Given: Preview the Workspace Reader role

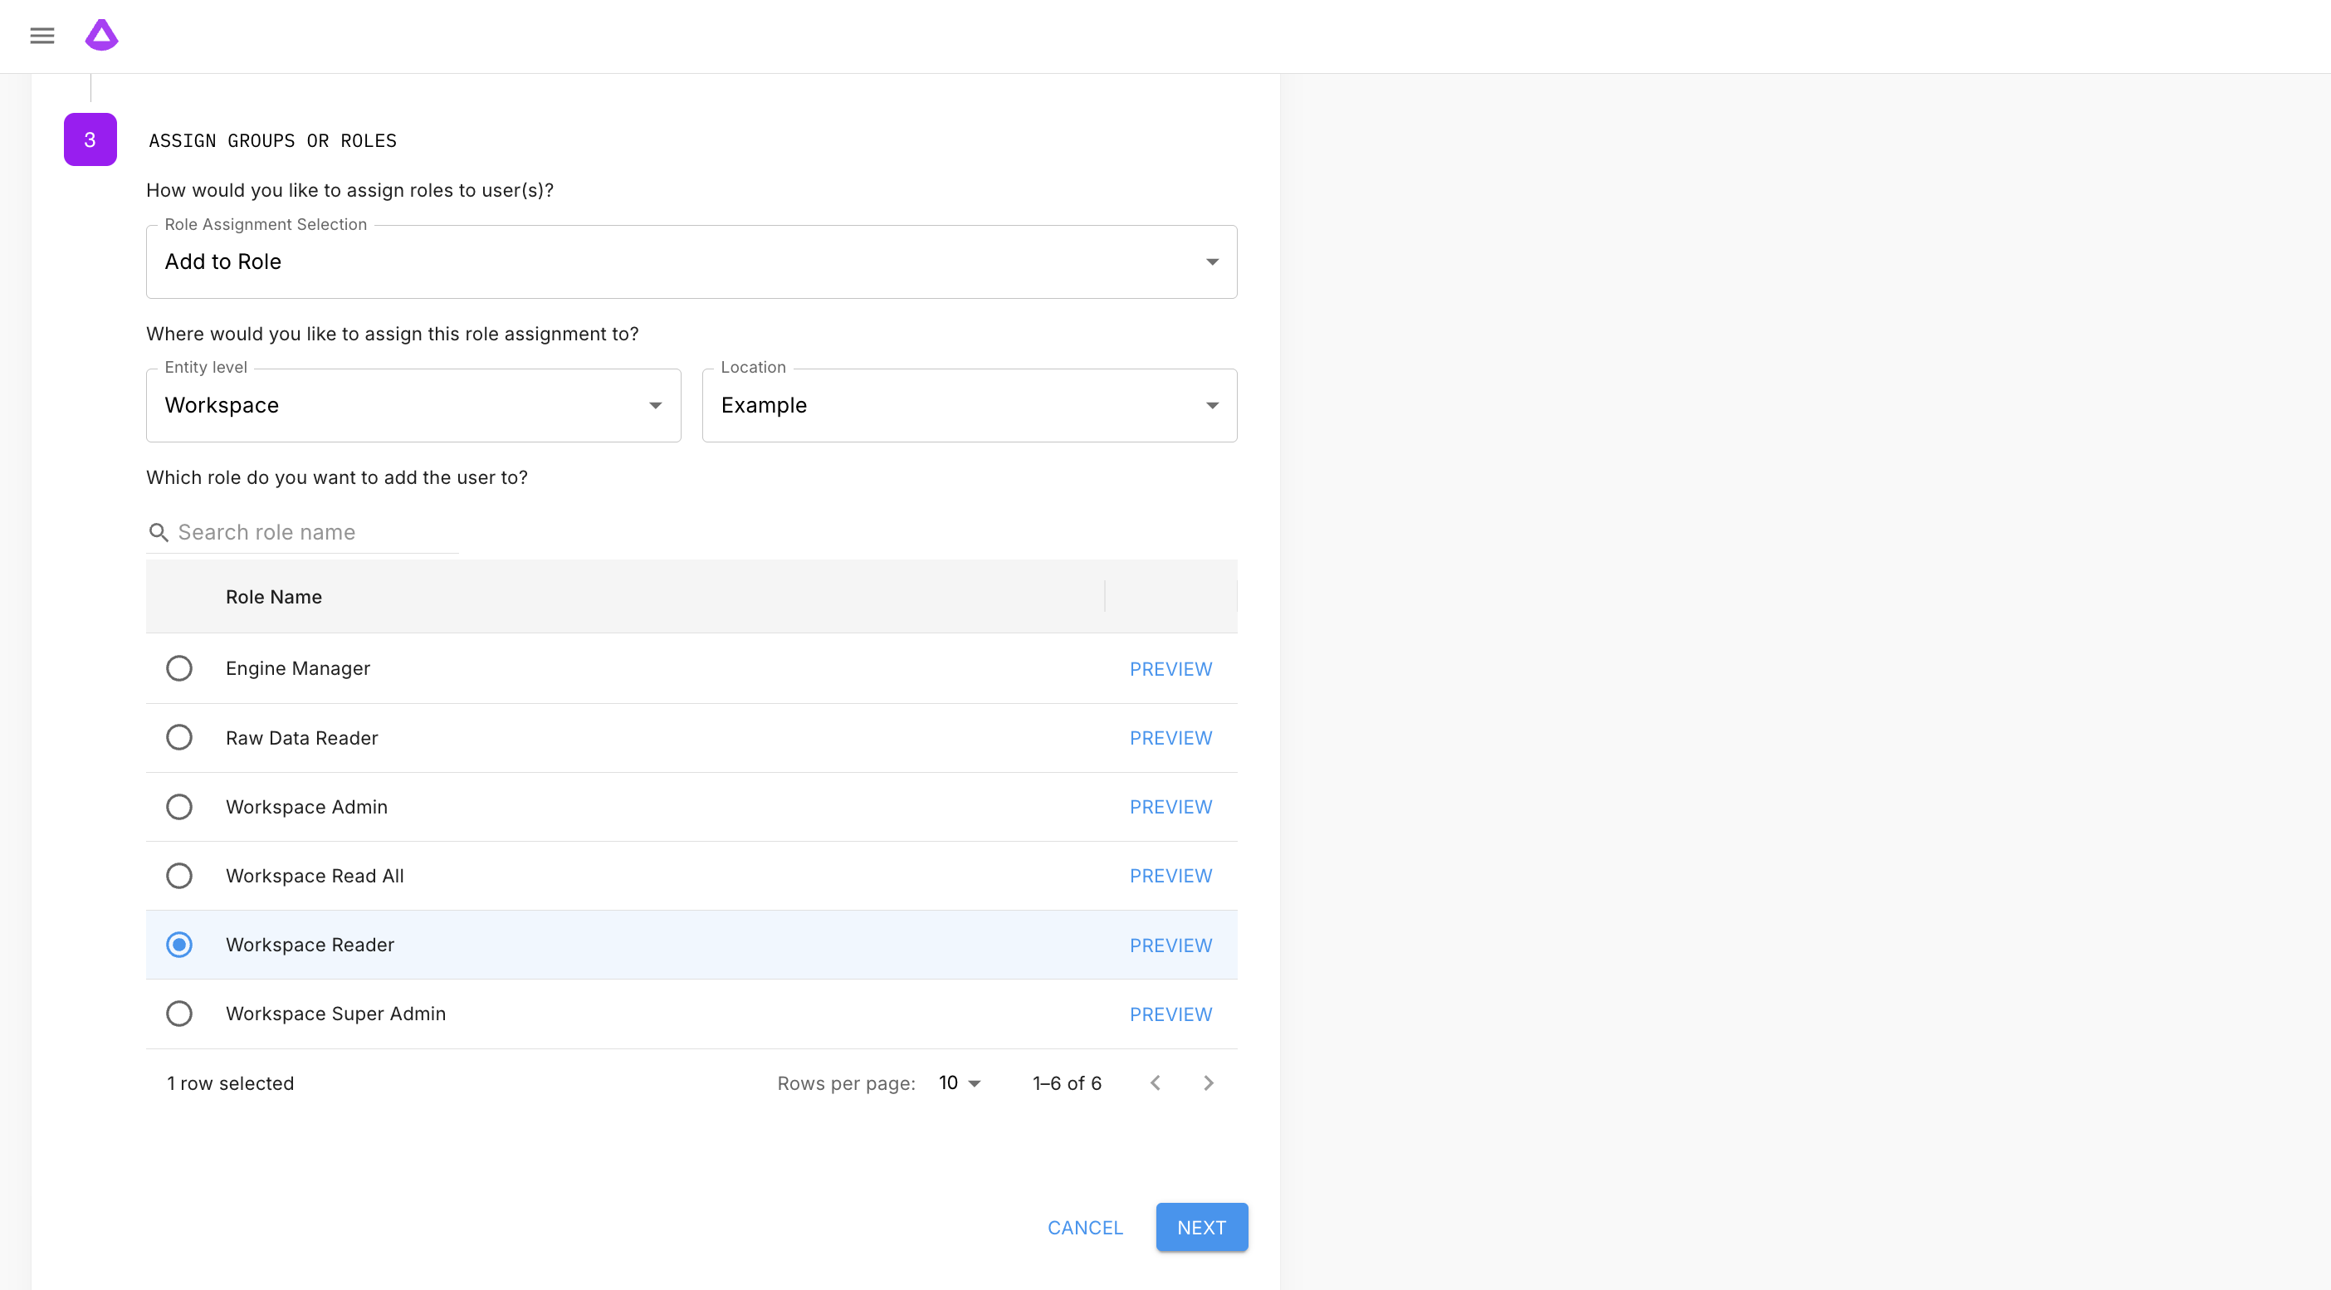Looking at the screenshot, I should [1170, 946].
